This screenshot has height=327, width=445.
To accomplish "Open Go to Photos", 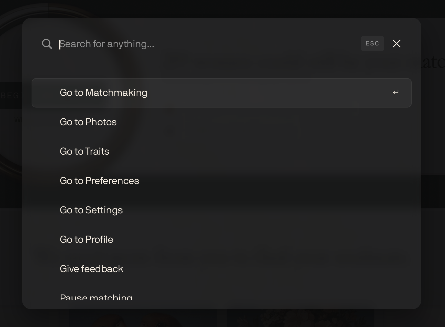I will point(222,122).
